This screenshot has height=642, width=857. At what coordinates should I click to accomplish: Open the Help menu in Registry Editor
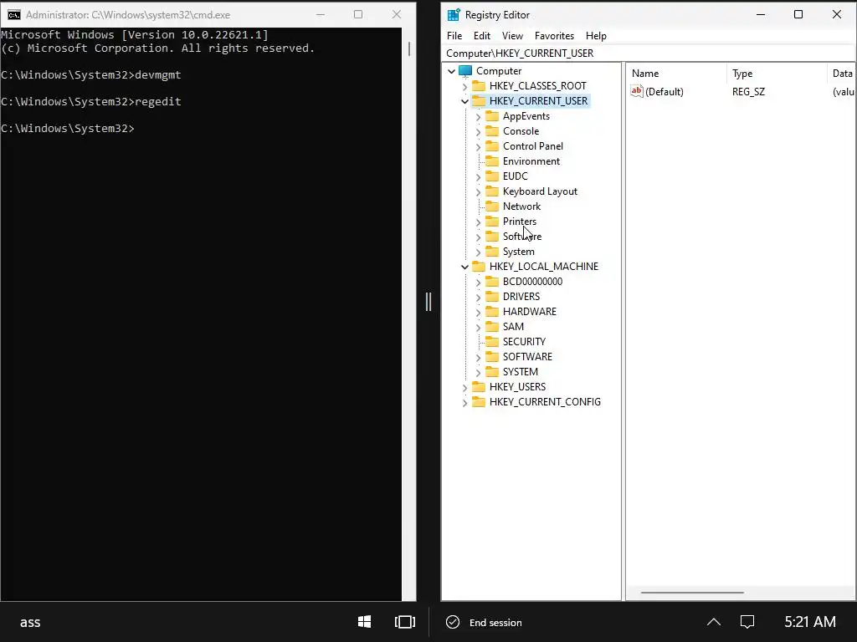[596, 35]
